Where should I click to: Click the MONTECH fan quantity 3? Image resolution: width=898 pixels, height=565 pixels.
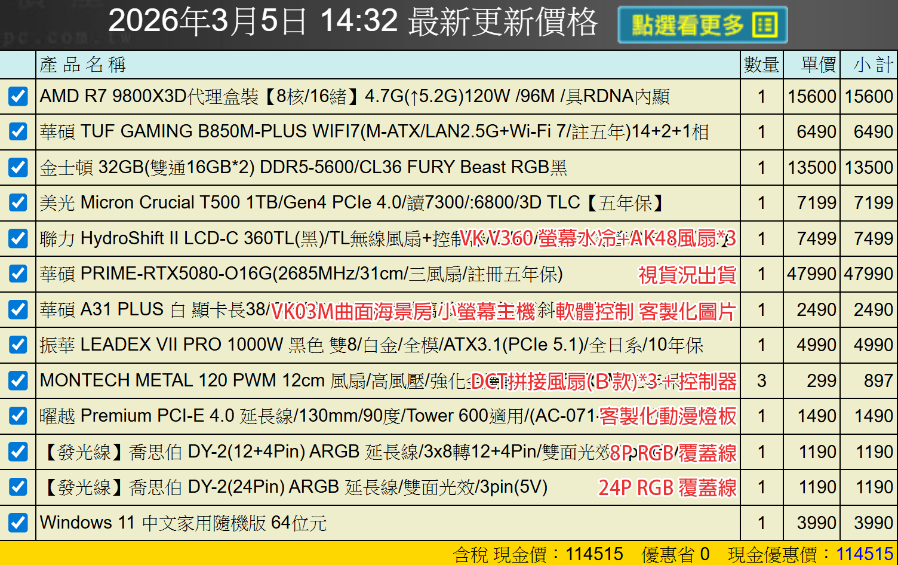coord(761,380)
